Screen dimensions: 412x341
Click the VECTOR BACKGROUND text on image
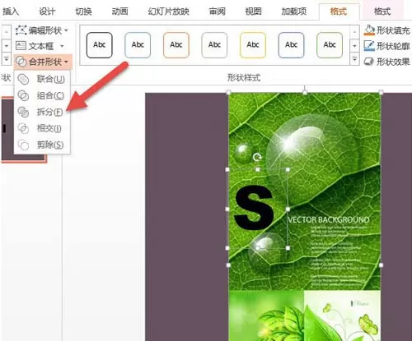[329, 219]
